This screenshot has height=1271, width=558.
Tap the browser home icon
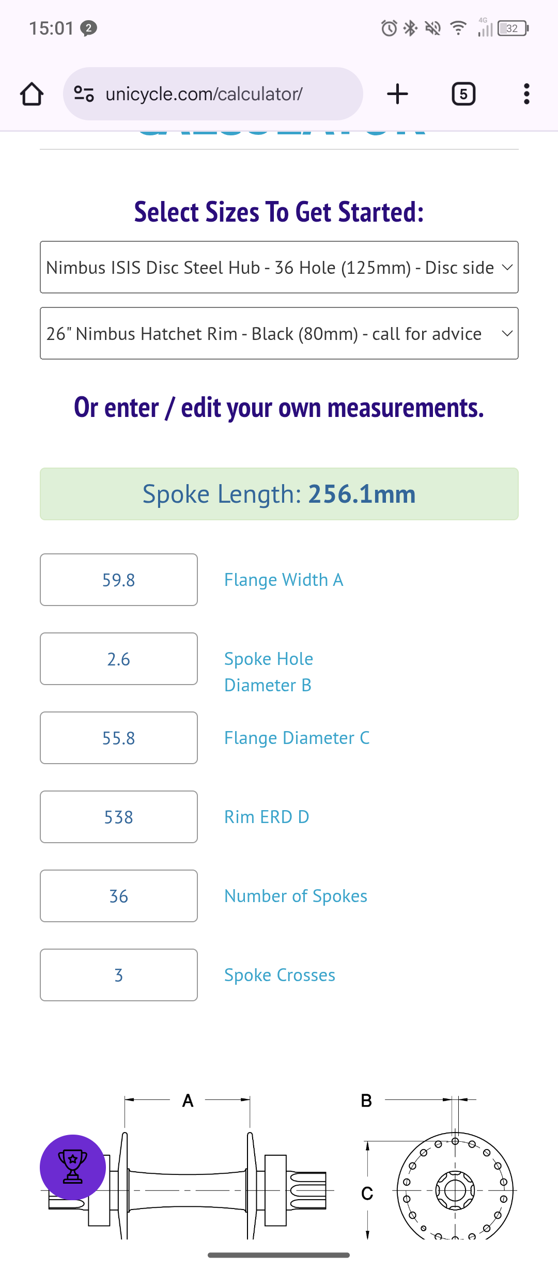[x=32, y=94]
